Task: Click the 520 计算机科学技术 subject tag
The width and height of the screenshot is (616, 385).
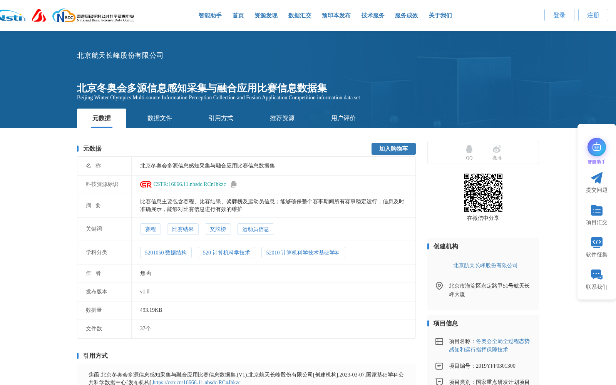Action: [x=226, y=253]
